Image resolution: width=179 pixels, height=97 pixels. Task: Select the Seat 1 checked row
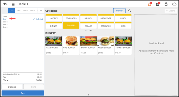click(23, 19)
